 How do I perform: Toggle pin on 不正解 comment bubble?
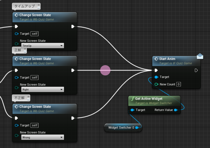pyautogui.click(x=29, y=96)
